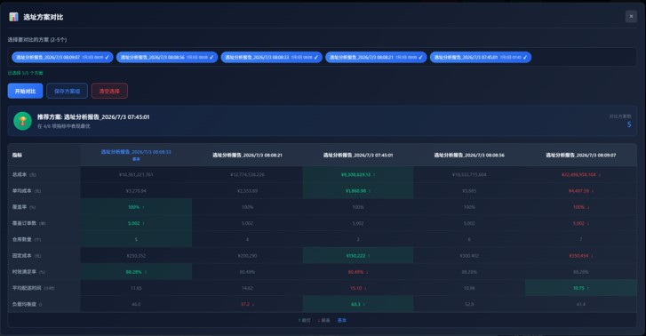
Task: Click the green 10.75 average delivery time cell
Action: tap(581, 288)
